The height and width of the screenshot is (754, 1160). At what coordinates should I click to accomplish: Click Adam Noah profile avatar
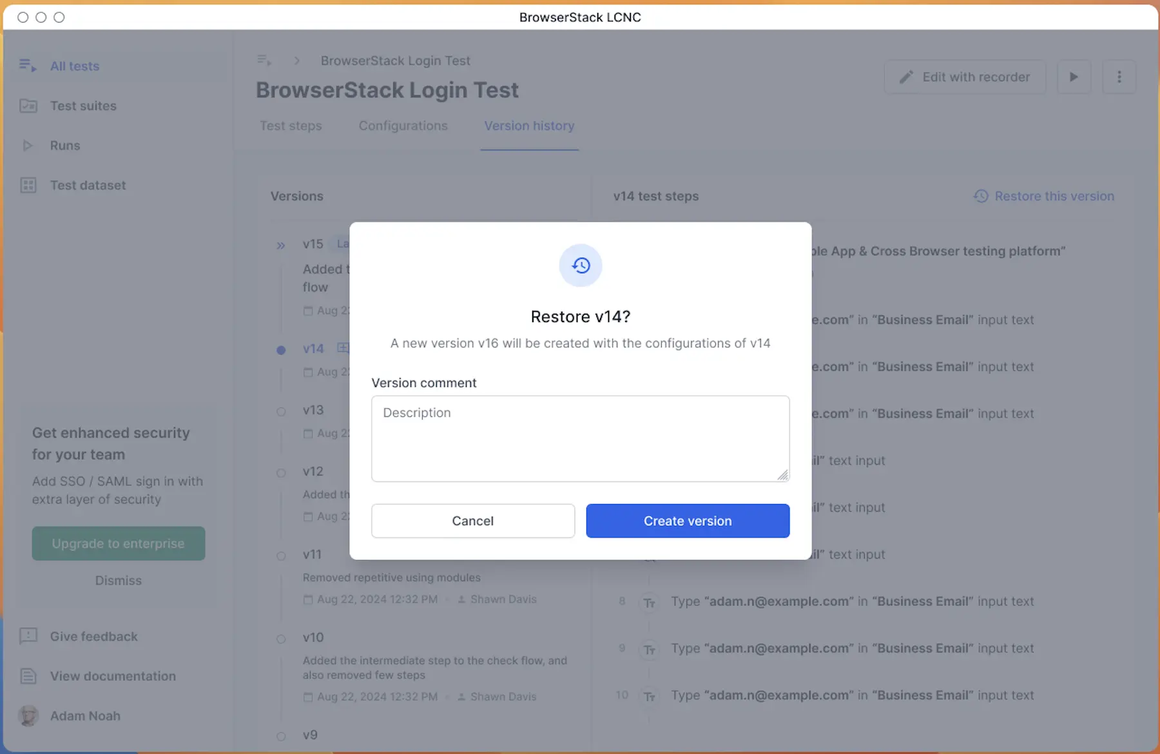(x=28, y=715)
